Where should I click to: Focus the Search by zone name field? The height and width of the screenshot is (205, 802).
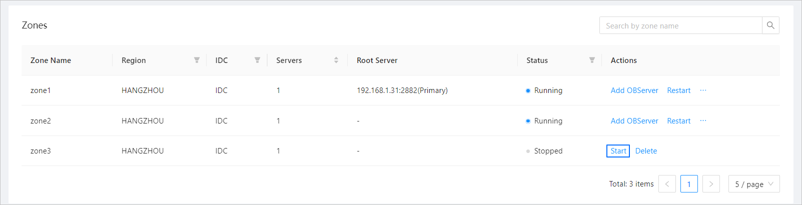click(x=681, y=25)
